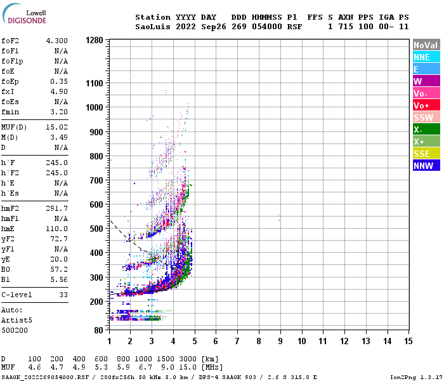Click the 1280 height axis label
444x381 pixels.
point(95,40)
